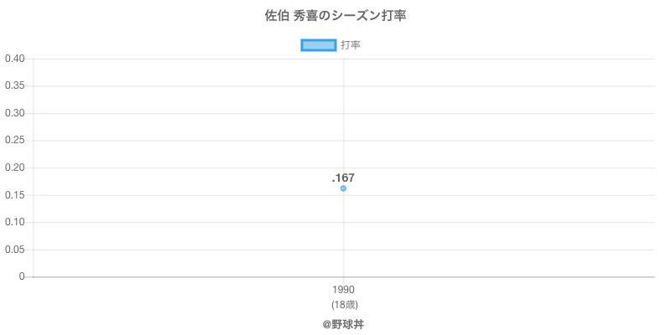Click the (18歳) age label
The height and width of the screenshot is (335, 671).
(343, 304)
